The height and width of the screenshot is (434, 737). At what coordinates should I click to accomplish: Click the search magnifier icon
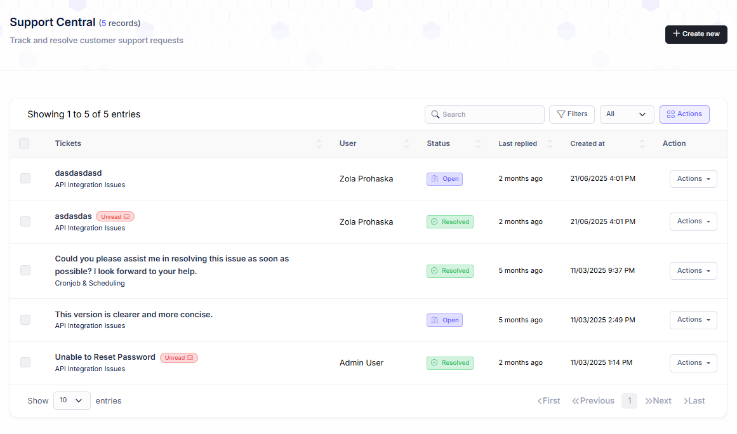click(435, 115)
